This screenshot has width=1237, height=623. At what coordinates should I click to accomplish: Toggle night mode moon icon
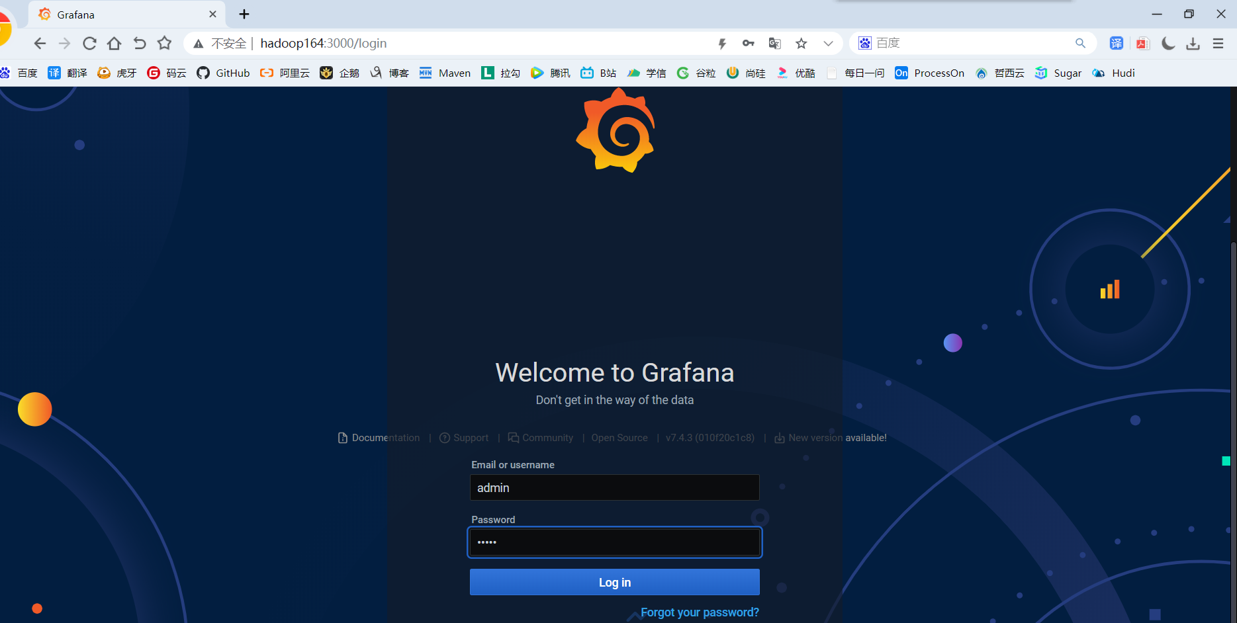click(x=1168, y=44)
